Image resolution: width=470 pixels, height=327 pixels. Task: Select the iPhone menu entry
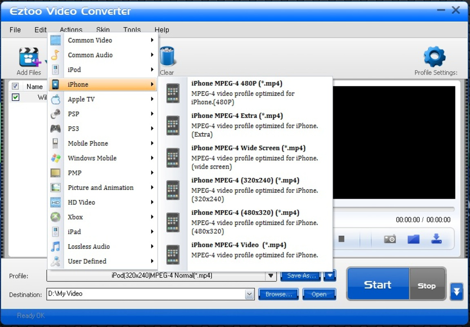pos(103,84)
